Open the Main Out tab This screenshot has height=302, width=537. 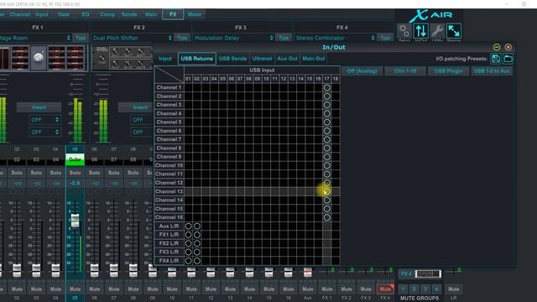coord(313,59)
